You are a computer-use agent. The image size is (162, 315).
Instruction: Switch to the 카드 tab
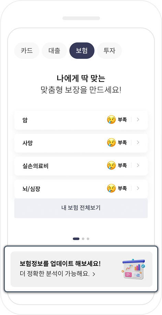27,51
